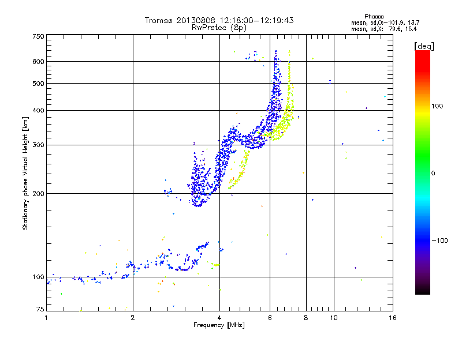This screenshot has height=346, width=462.
Task: Click the x-axis '6' tick label
Action: [270, 318]
